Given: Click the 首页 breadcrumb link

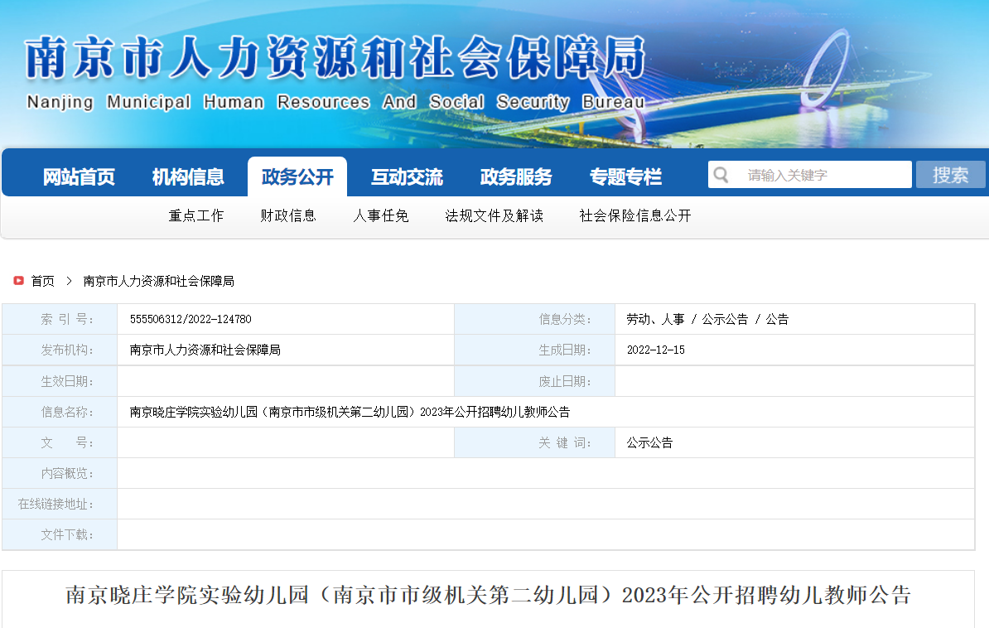Looking at the screenshot, I should pos(43,281).
